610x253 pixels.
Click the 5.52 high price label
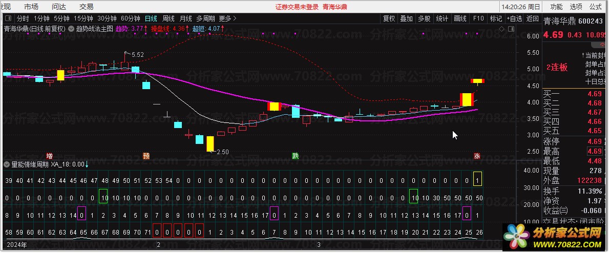pos(138,55)
